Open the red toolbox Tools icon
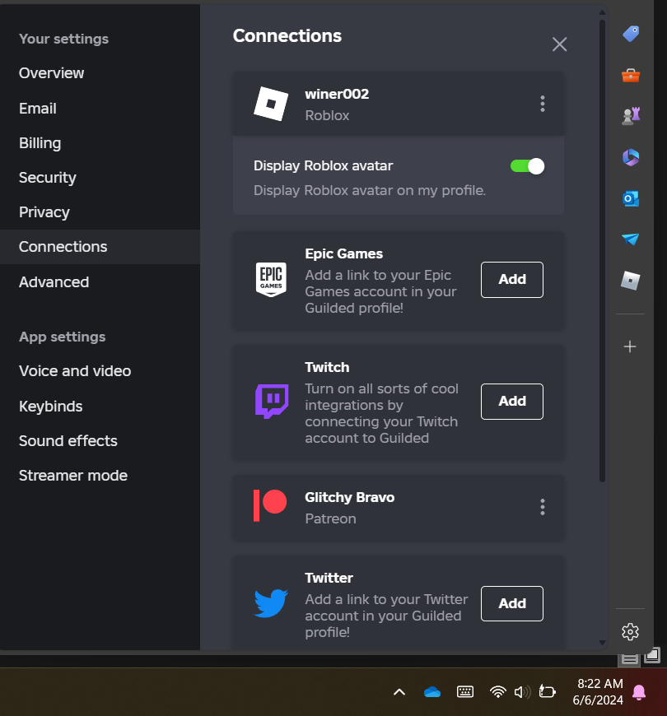Viewport: 667px width, 716px height. [631, 76]
